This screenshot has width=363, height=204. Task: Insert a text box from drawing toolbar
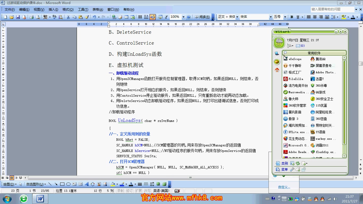coord(74,184)
